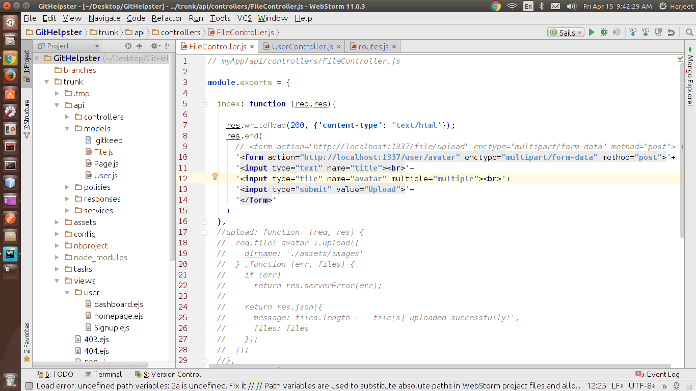696x391 pixels.
Task: Switch to the routes.js tab
Action: pos(373,47)
